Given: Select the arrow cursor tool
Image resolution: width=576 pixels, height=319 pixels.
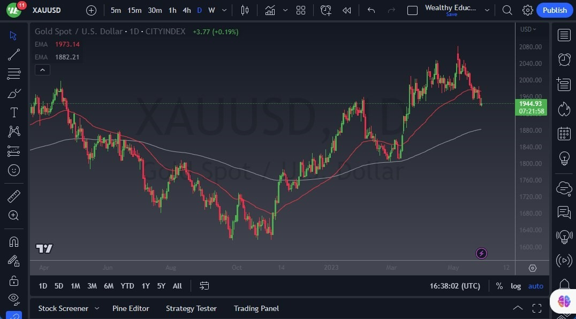Looking at the screenshot, I should click(x=13, y=36).
